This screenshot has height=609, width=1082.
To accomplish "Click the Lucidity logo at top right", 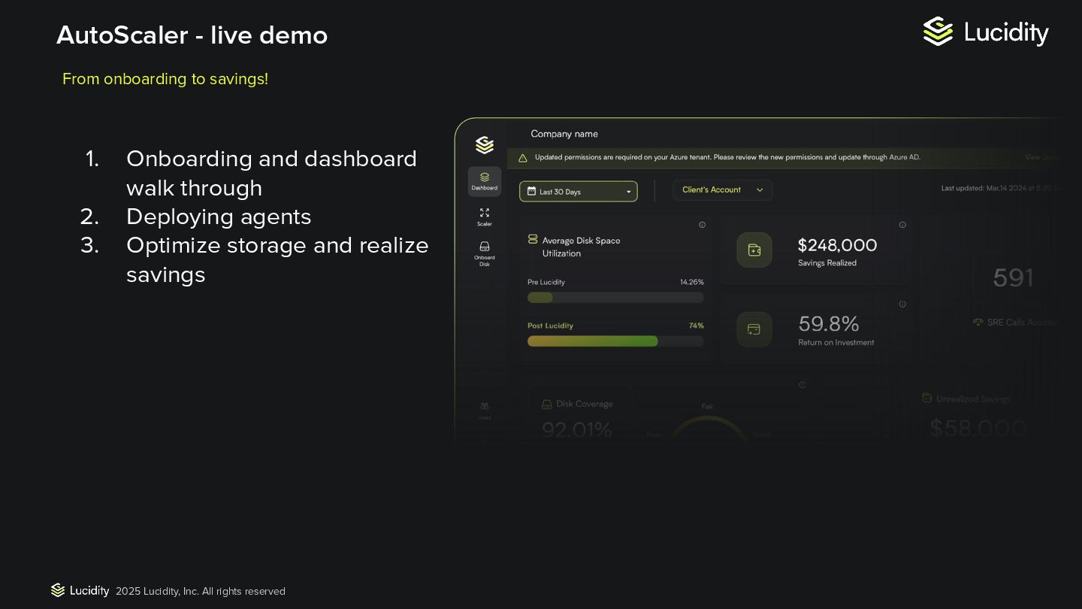I will click(986, 32).
